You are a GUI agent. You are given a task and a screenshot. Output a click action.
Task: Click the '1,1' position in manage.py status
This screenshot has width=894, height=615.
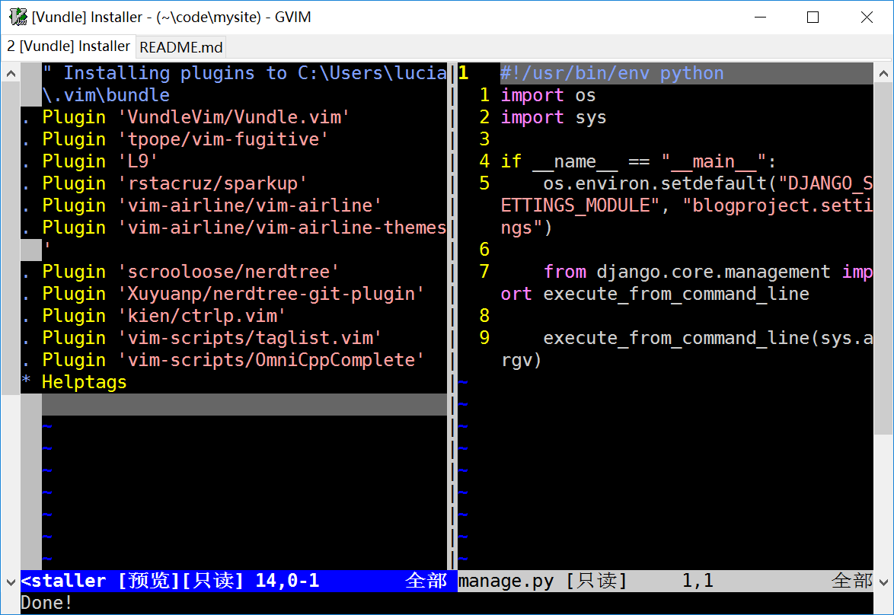pos(698,581)
